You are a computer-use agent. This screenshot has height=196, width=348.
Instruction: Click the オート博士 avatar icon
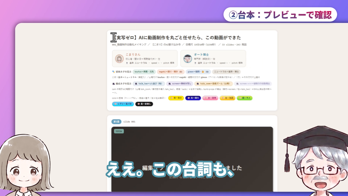[x=188, y=59]
